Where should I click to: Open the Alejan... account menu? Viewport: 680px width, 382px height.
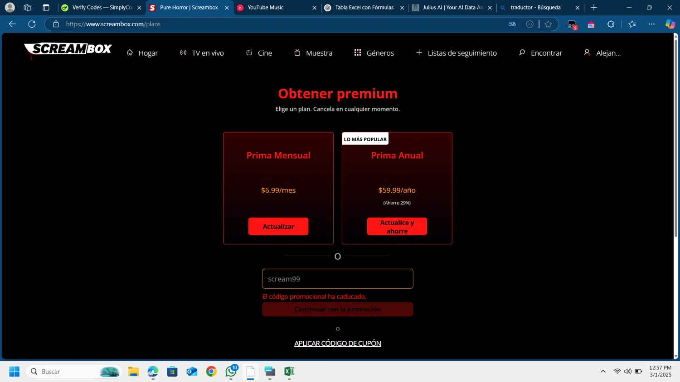click(602, 53)
